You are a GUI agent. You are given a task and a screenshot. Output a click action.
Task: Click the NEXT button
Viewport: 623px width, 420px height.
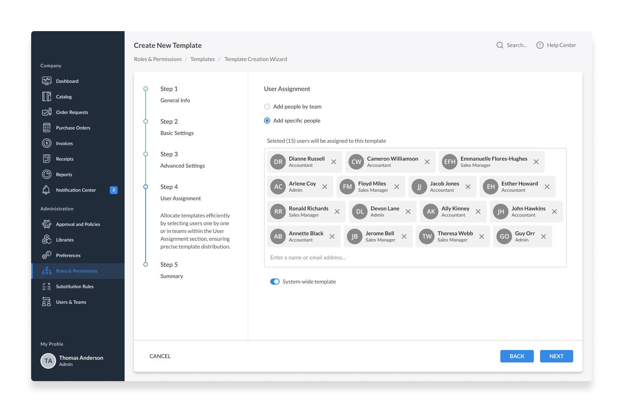[556, 356]
